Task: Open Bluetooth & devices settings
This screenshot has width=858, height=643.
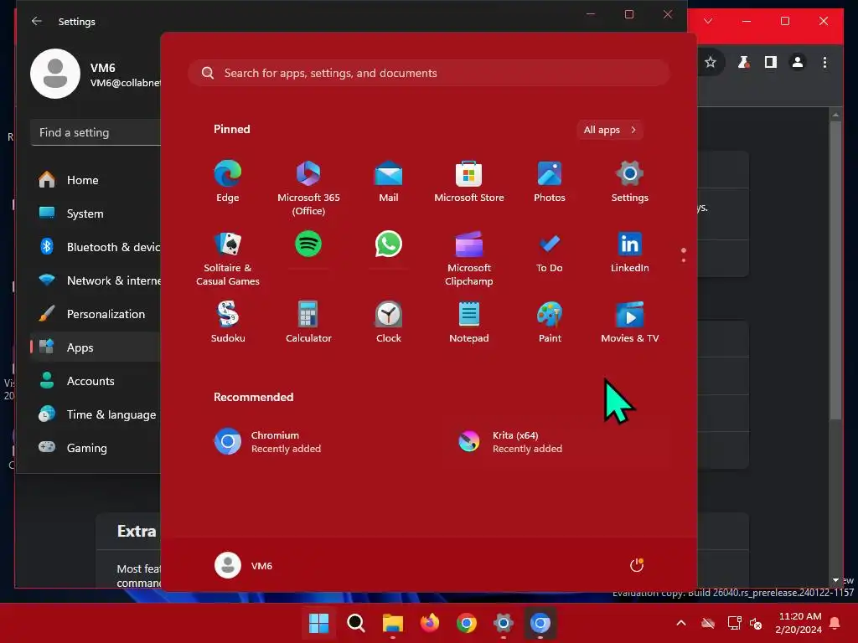Action: click(96, 247)
